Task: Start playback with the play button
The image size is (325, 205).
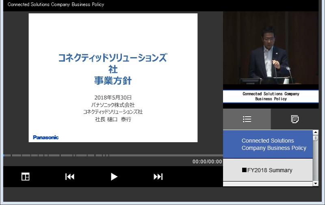Action: click(114, 177)
